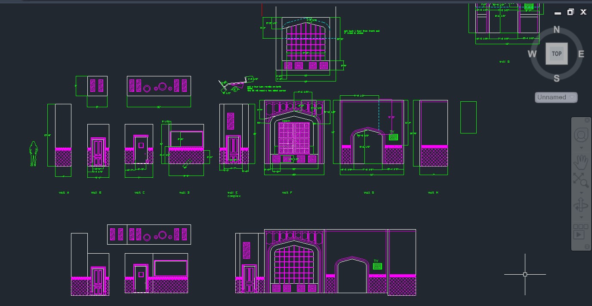The width and height of the screenshot is (592, 306).
Task: Minimize the drawing window
Action: 558,13
